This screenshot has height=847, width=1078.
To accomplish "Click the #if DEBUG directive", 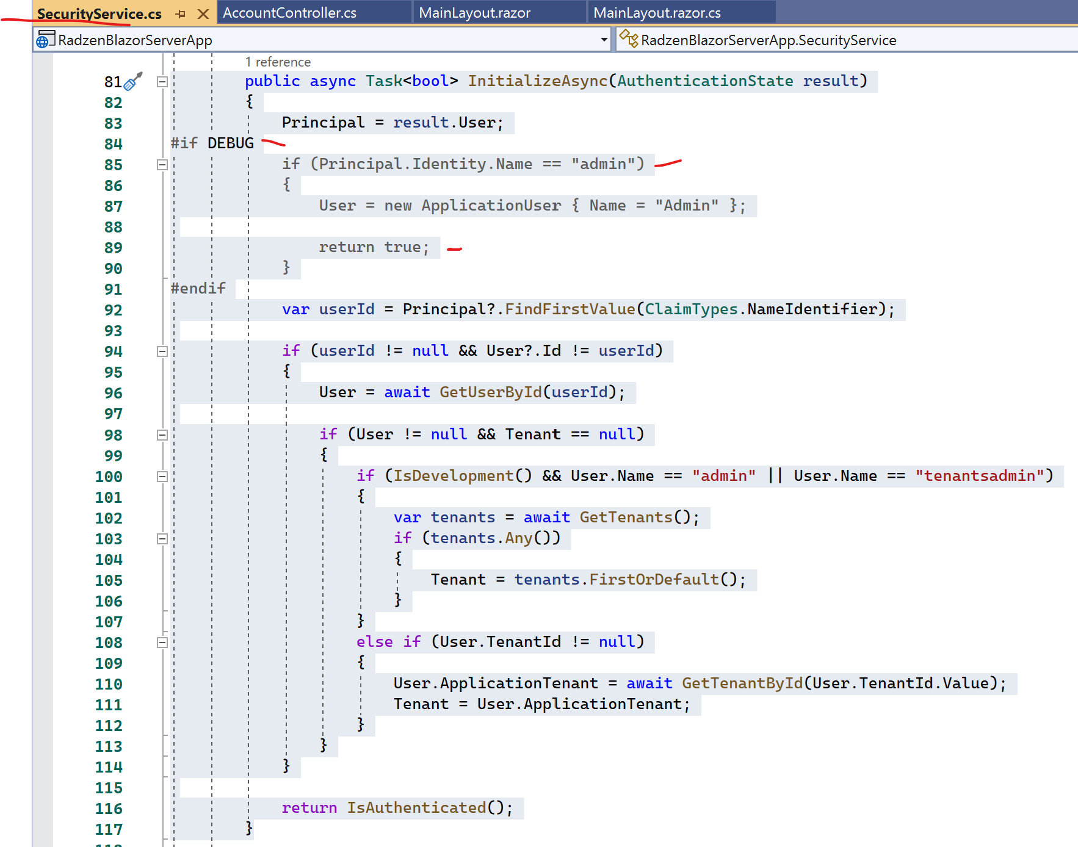I will pyautogui.click(x=212, y=143).
